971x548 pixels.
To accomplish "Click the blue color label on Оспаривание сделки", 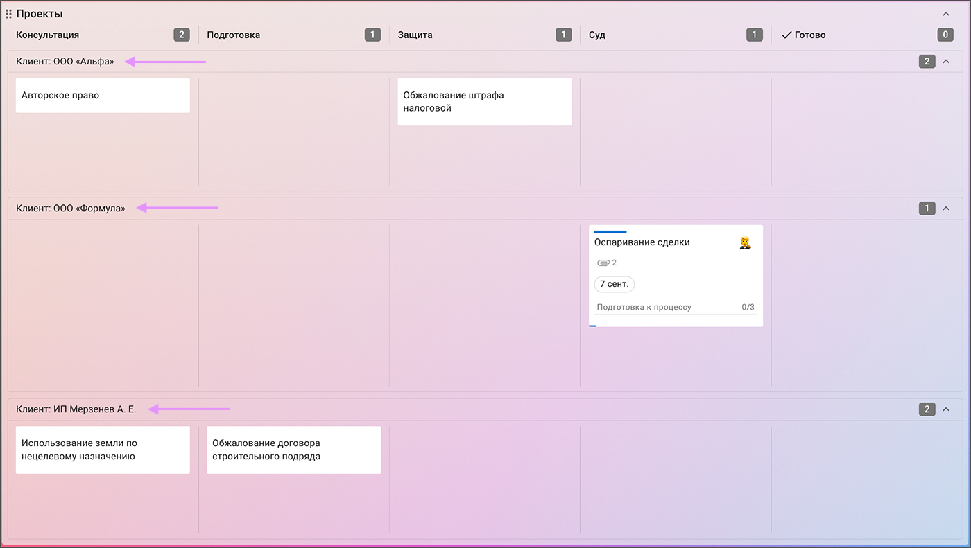I will pyautogui.click(x=610, y=231).
